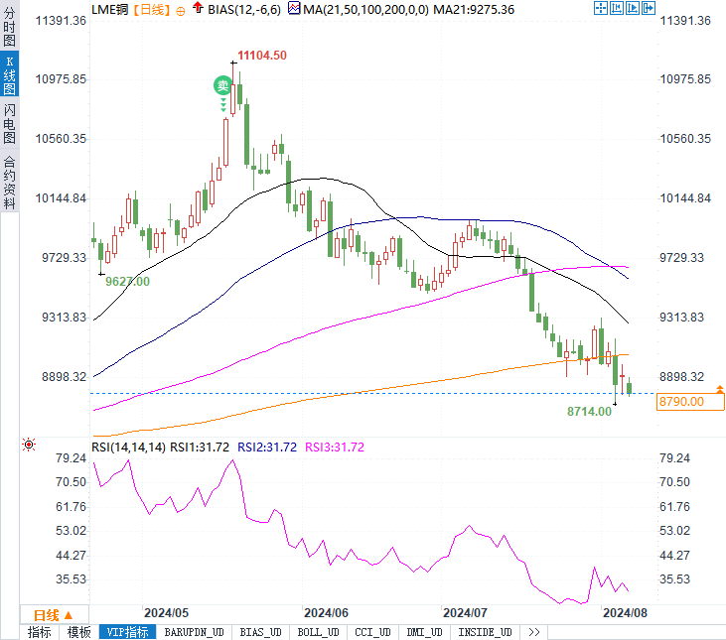726x640 pixels.
Task: Click the export/exit chart icon
Action: tap(649, 8)
